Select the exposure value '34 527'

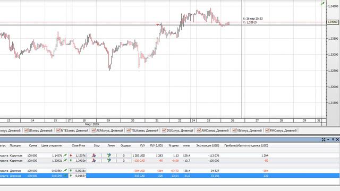[215, 171]
